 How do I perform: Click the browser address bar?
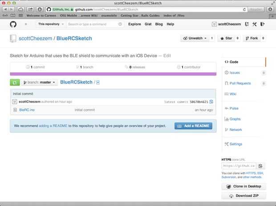click(146, 9)
